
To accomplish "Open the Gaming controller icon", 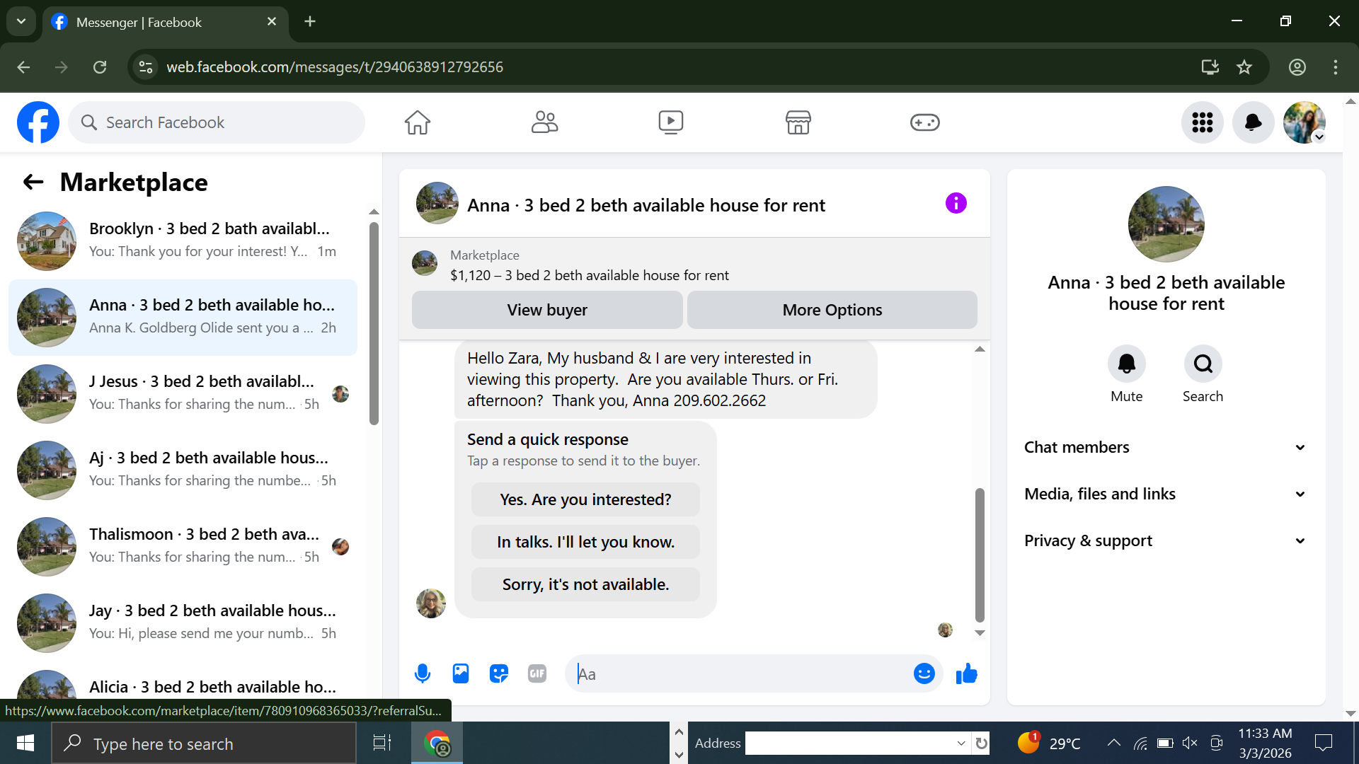I will tap(924, 122).
